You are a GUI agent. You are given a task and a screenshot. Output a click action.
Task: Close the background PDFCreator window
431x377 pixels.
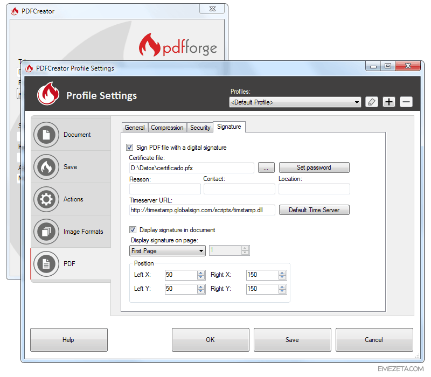[x=212, y=9]
